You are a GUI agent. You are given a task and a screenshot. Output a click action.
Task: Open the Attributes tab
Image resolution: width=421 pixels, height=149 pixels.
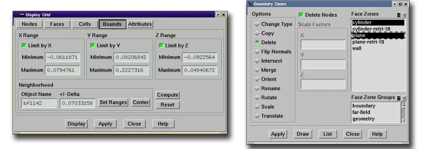pyautogui.click(x=140, y=24)
